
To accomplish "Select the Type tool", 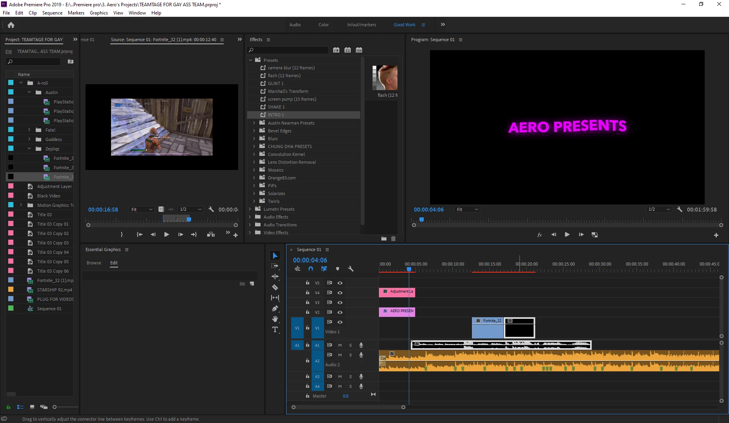I will click(x=275, y=329).
